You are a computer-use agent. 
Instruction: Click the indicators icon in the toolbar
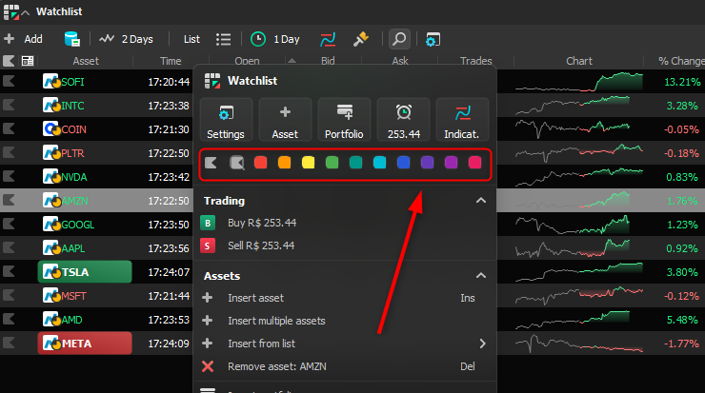coord(328,39)
